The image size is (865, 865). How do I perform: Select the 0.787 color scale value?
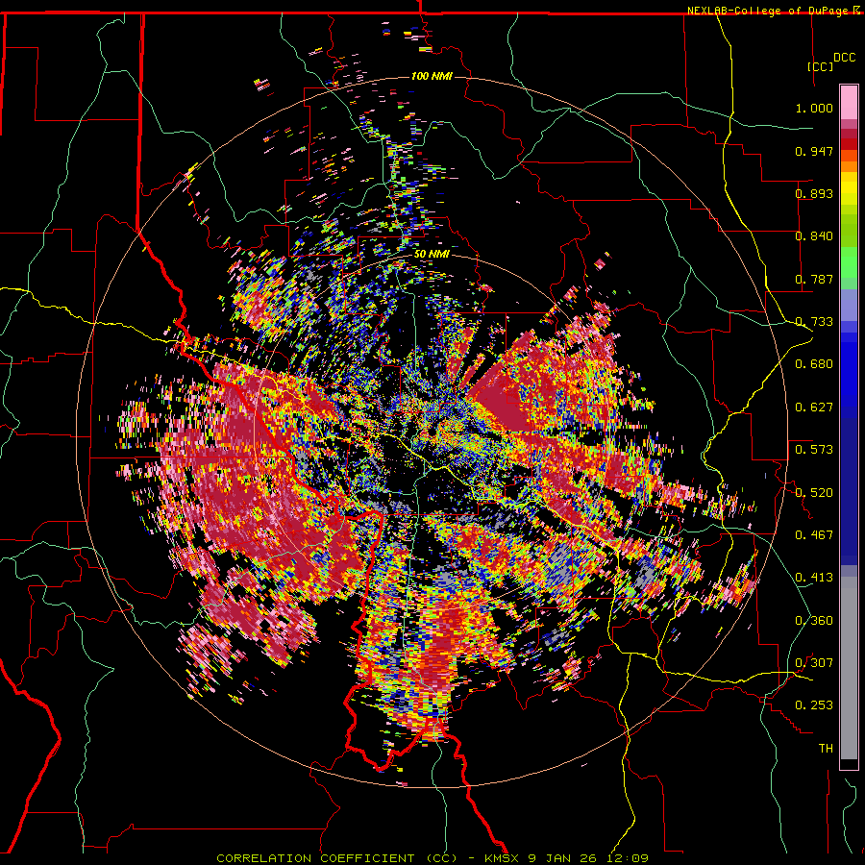tap(814, 279)
